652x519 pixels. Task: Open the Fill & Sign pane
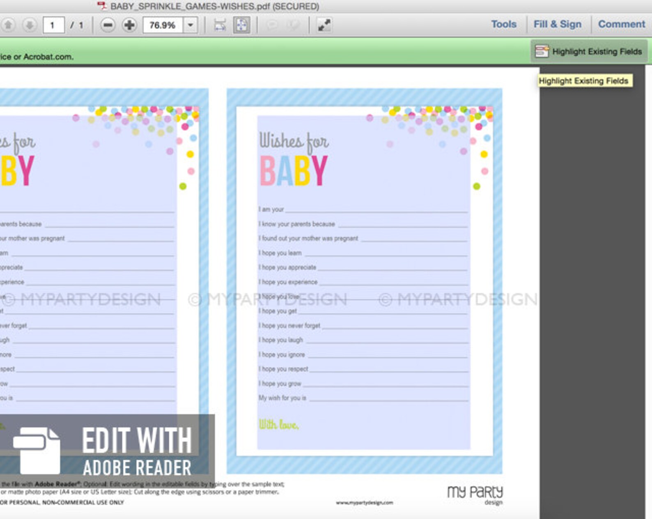[558, 24]
